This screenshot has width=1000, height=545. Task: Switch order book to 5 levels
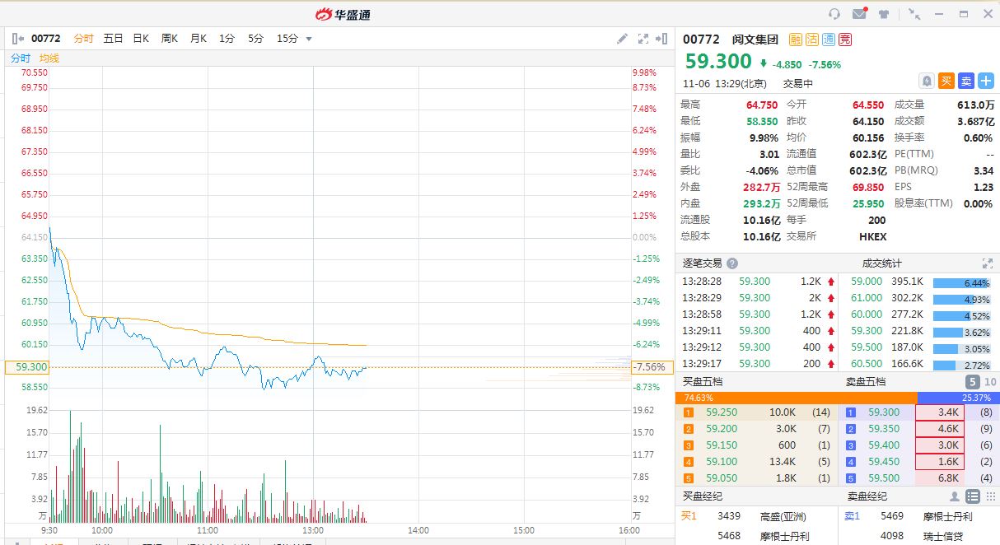[972, 382]
